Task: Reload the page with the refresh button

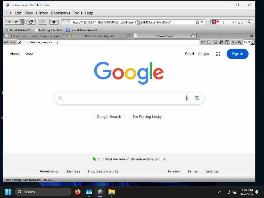Action: click(x=31, y=22)
